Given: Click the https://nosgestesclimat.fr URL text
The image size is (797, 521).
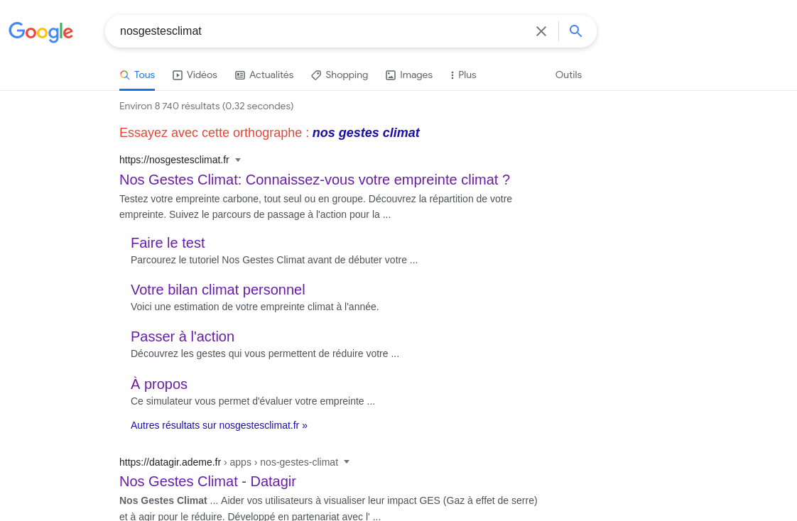Looking at the screenshot, I should (x=174, y=160).
